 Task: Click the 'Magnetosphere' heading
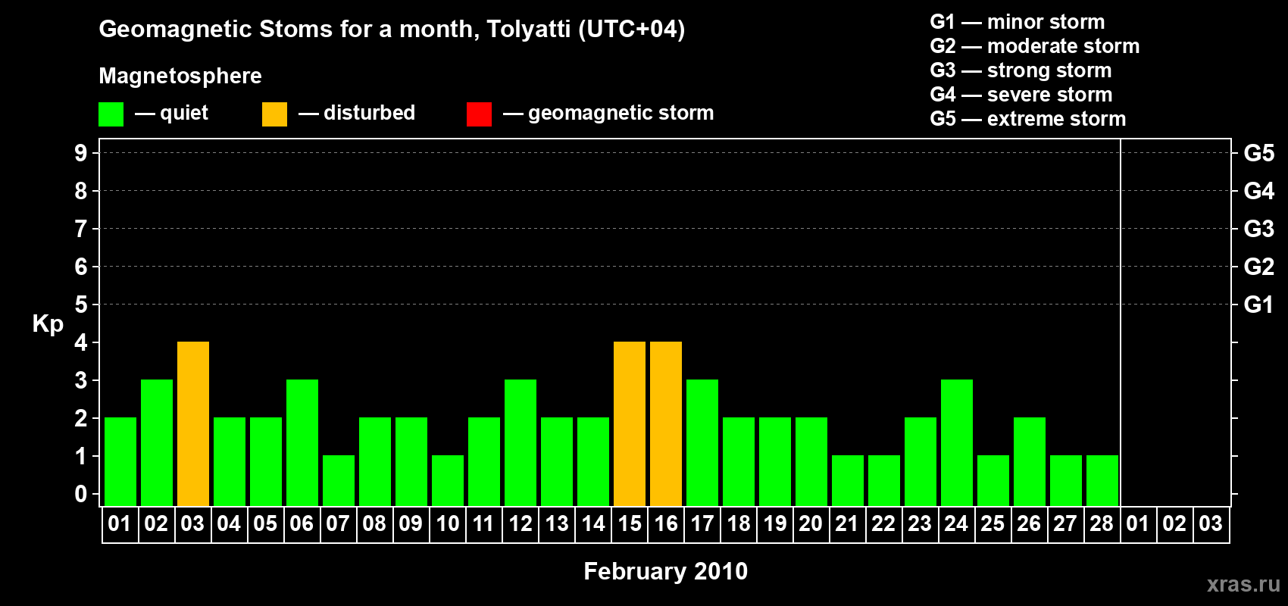click(180, 76)
